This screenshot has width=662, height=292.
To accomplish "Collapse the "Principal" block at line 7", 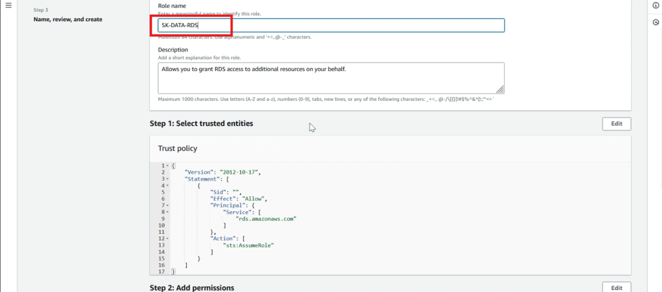I will point(167,205).
